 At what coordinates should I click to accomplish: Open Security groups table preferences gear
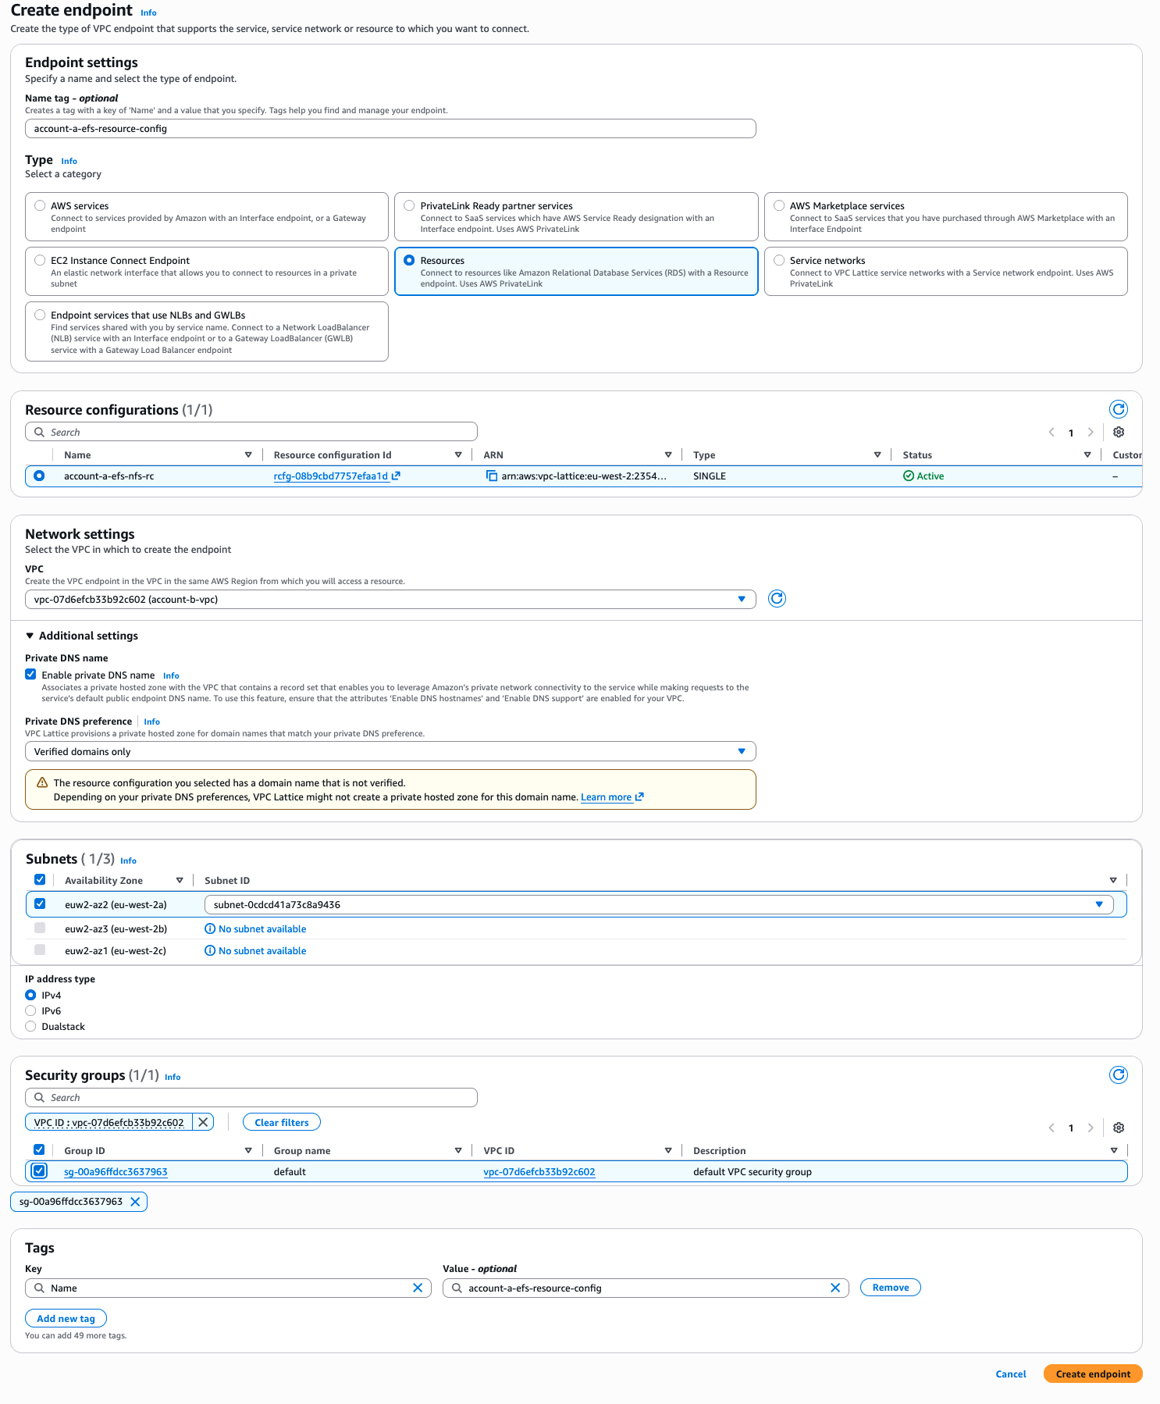pyautogui.click(x=1118, y=1128)
